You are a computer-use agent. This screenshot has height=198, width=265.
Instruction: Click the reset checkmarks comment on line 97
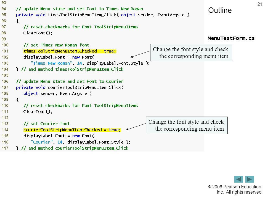pos(81,27)
